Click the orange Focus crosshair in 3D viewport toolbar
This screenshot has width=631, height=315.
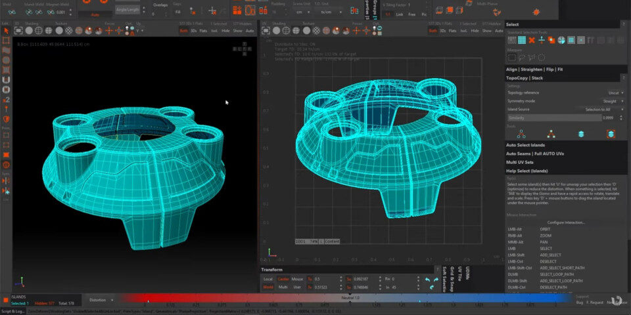[109, 31]
